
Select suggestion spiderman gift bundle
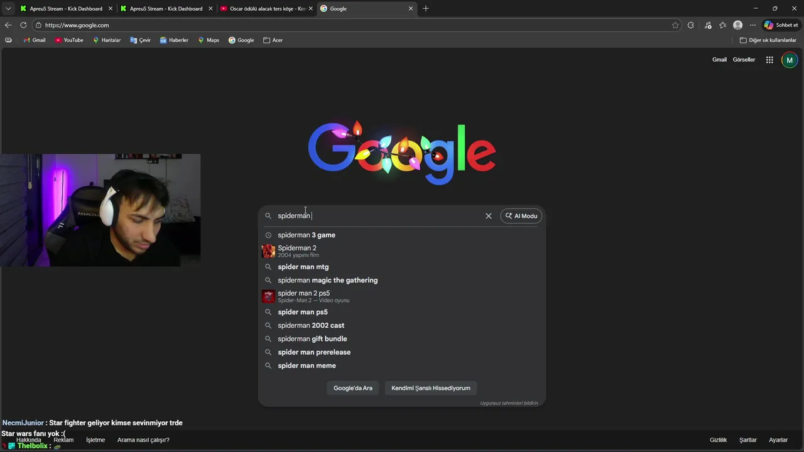[x=402, y=339]
